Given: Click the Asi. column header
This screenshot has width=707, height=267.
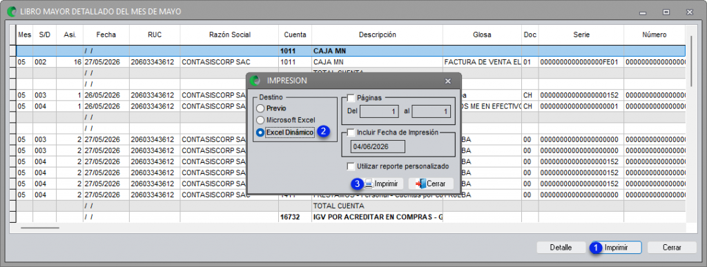Looking at the screenshot, I should 70,34.
